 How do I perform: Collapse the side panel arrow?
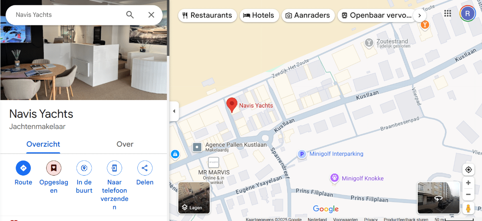[x=174, y=111]
